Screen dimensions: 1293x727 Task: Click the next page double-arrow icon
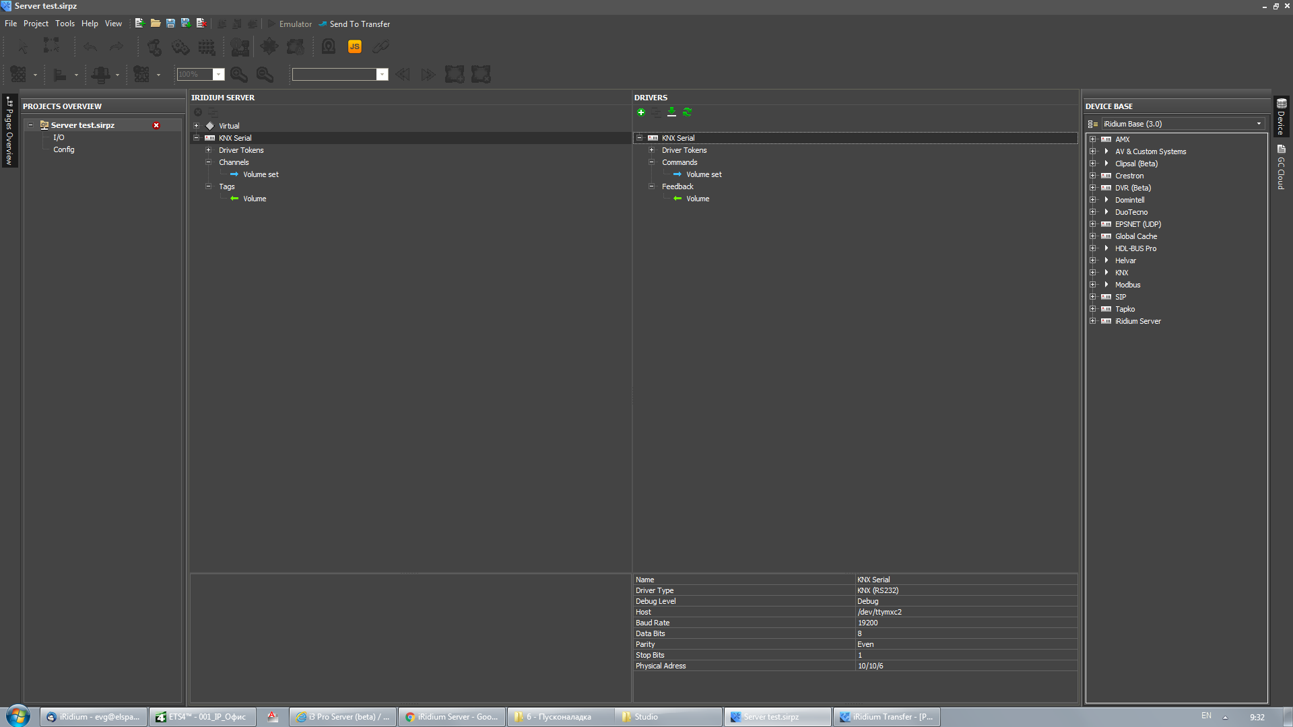click(x=428, y=74)
